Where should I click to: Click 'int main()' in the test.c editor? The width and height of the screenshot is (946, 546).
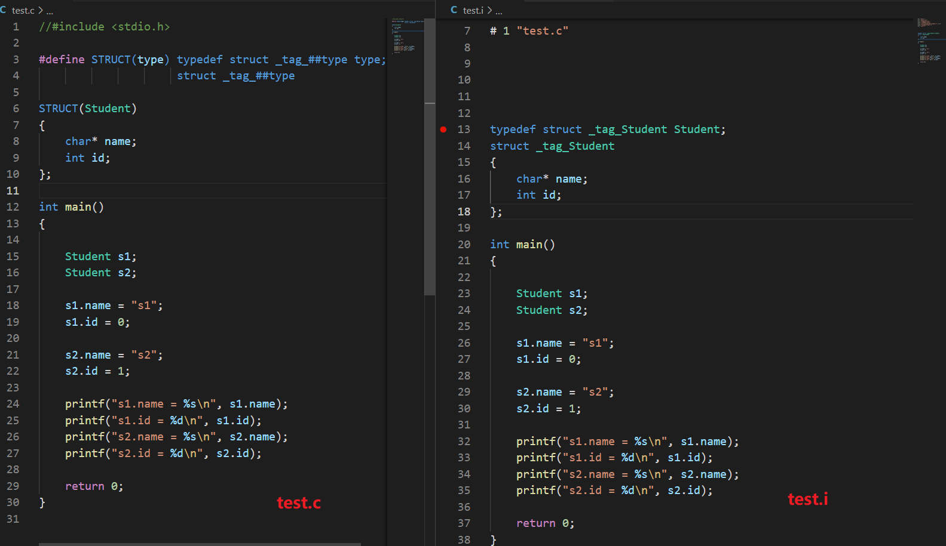tap(72, 207)
